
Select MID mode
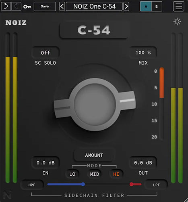95,174
